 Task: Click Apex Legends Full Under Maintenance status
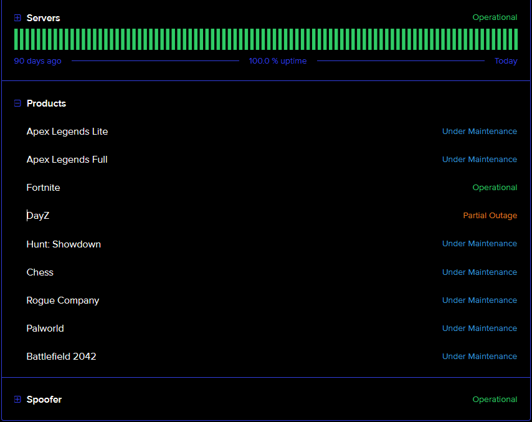click(480, 160)
